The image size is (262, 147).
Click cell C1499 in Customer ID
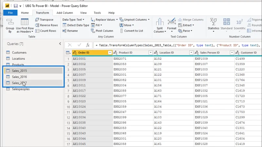pos(248,59)
